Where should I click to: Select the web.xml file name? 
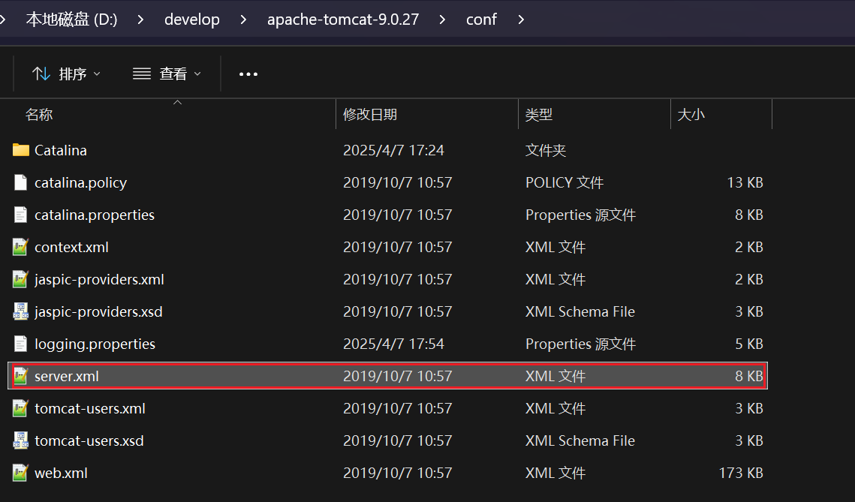click(x=61, y=473)
